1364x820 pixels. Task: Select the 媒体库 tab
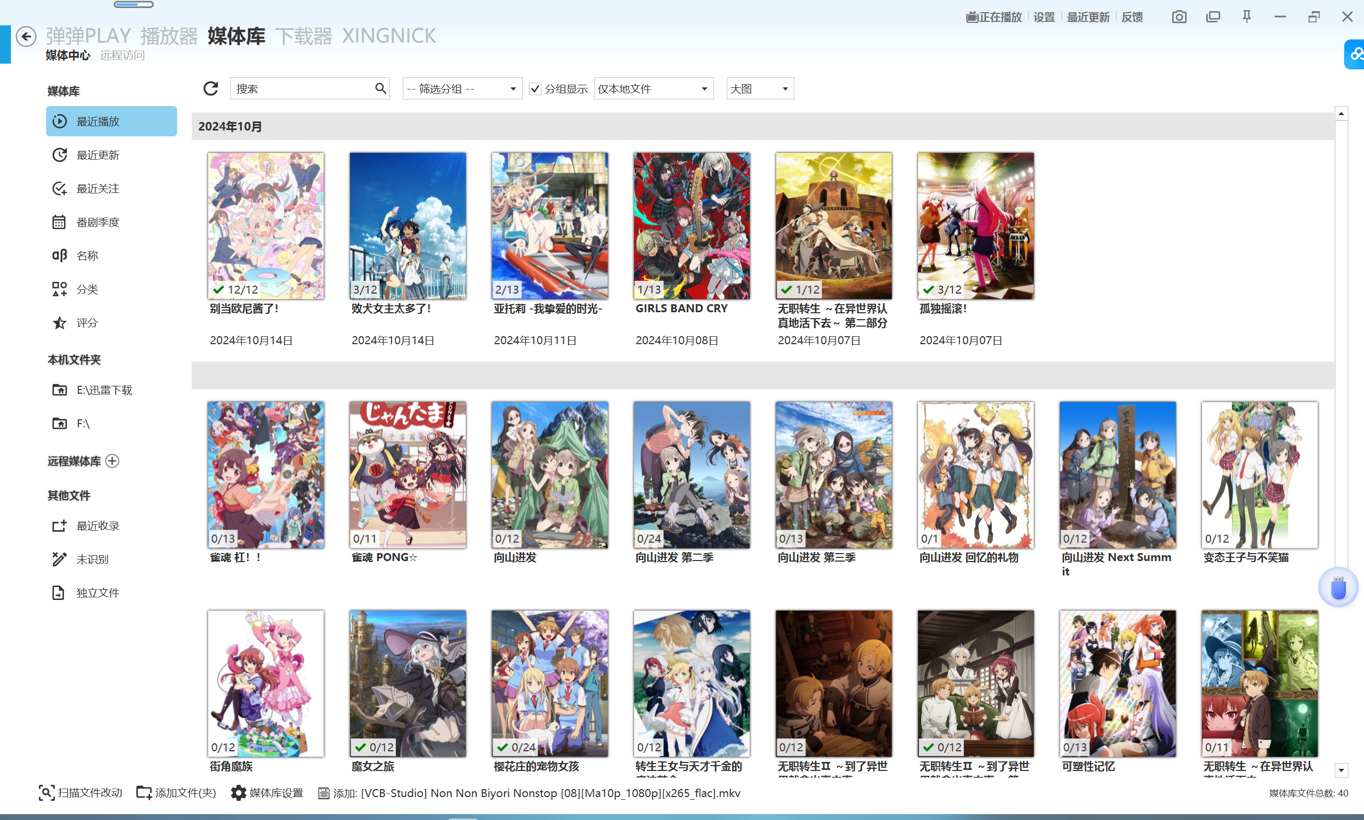point(237,36)
